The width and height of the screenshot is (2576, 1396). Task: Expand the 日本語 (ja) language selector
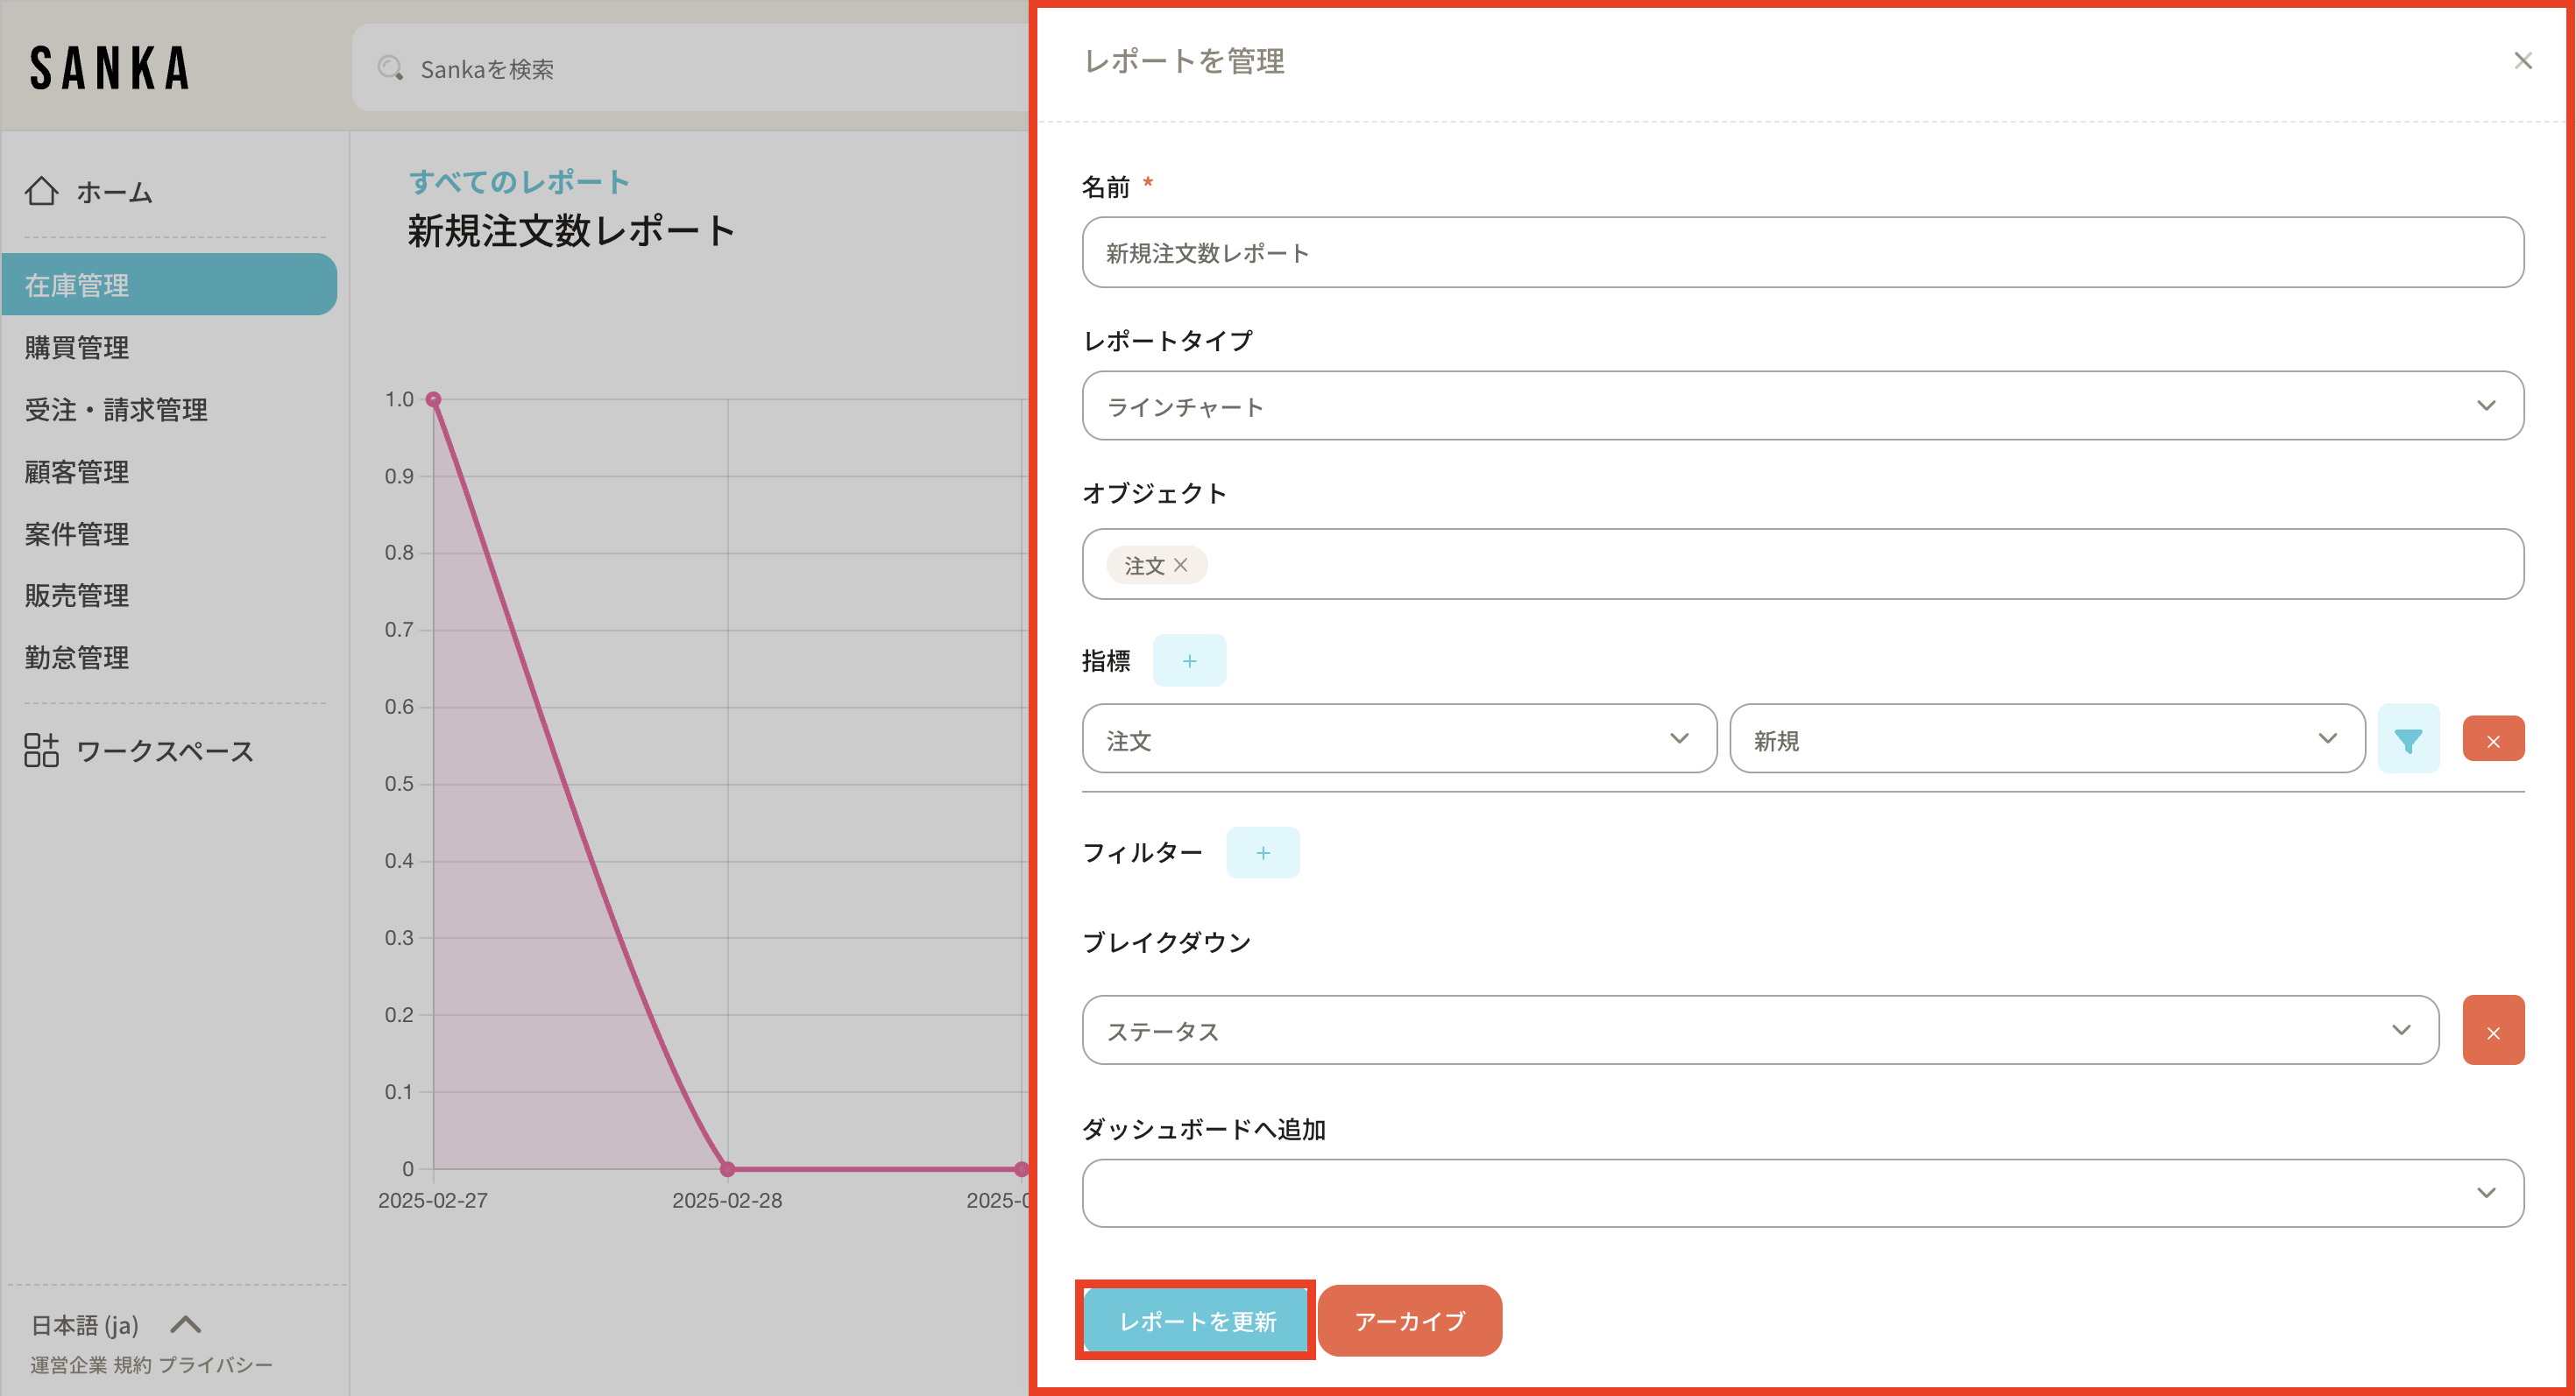[x=186, y=1325]
